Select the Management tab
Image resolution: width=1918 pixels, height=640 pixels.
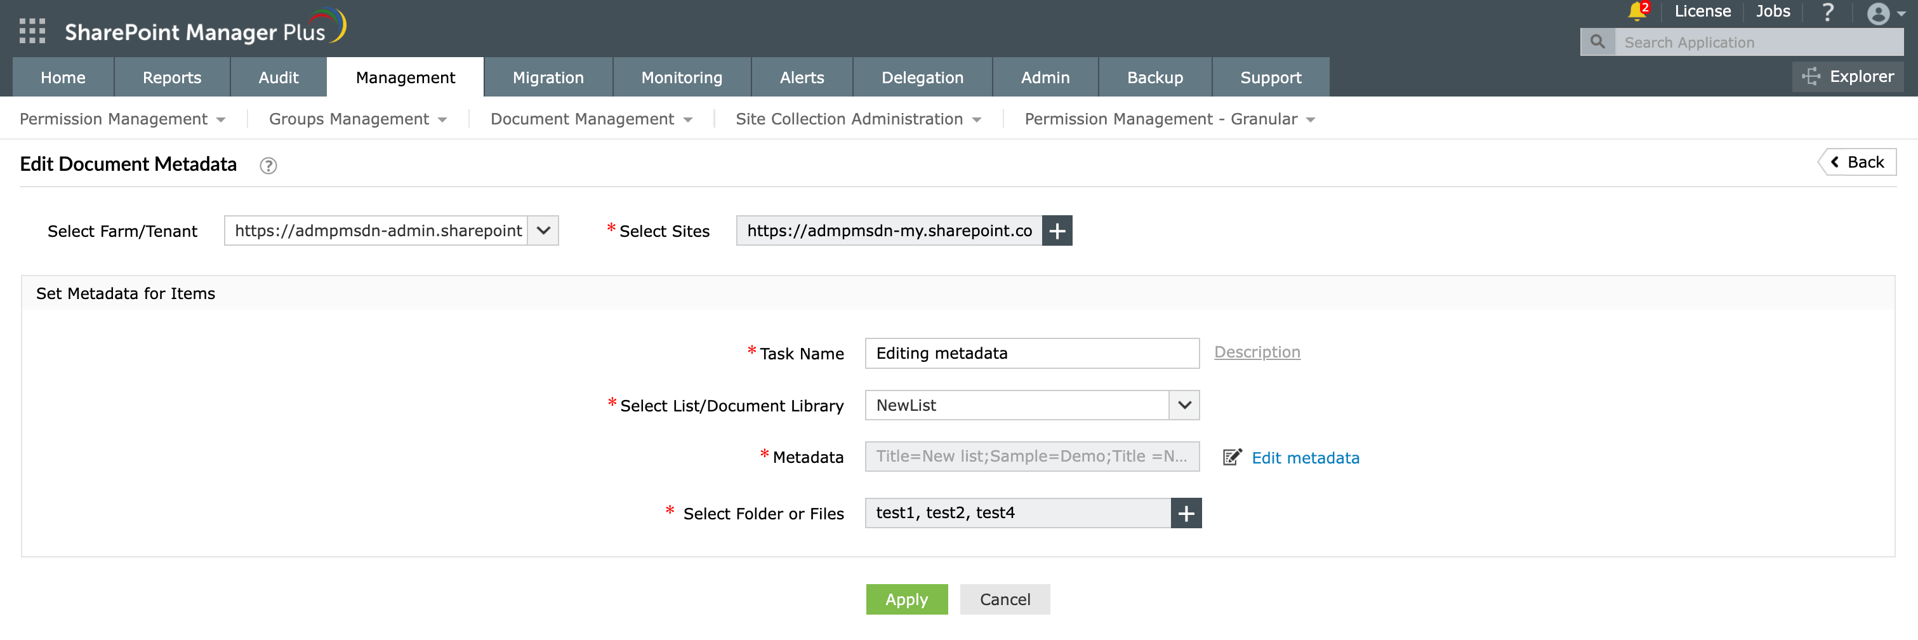[405, 77]
